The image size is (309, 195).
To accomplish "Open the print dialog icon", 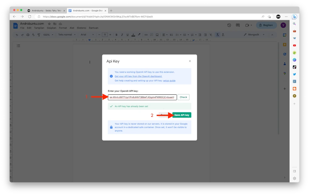I will pyautogui.click(x=28, y=34).
